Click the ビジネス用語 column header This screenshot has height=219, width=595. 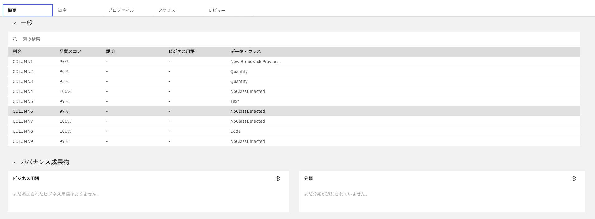(181, 52)
